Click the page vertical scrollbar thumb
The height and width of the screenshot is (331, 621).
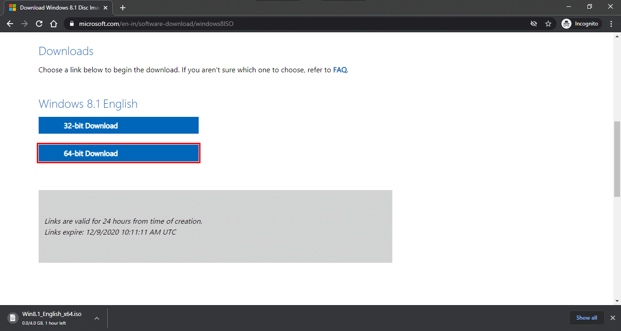point(617,159)
